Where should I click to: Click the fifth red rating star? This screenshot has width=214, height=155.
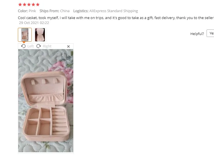[38, 4]
